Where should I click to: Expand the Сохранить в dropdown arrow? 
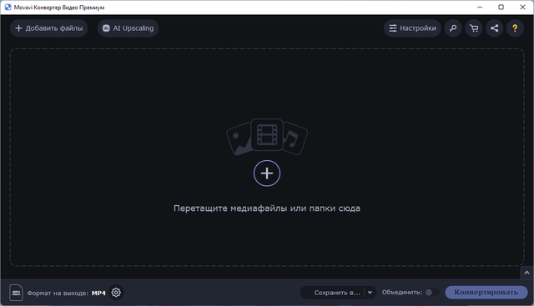[x=370, y=293]
